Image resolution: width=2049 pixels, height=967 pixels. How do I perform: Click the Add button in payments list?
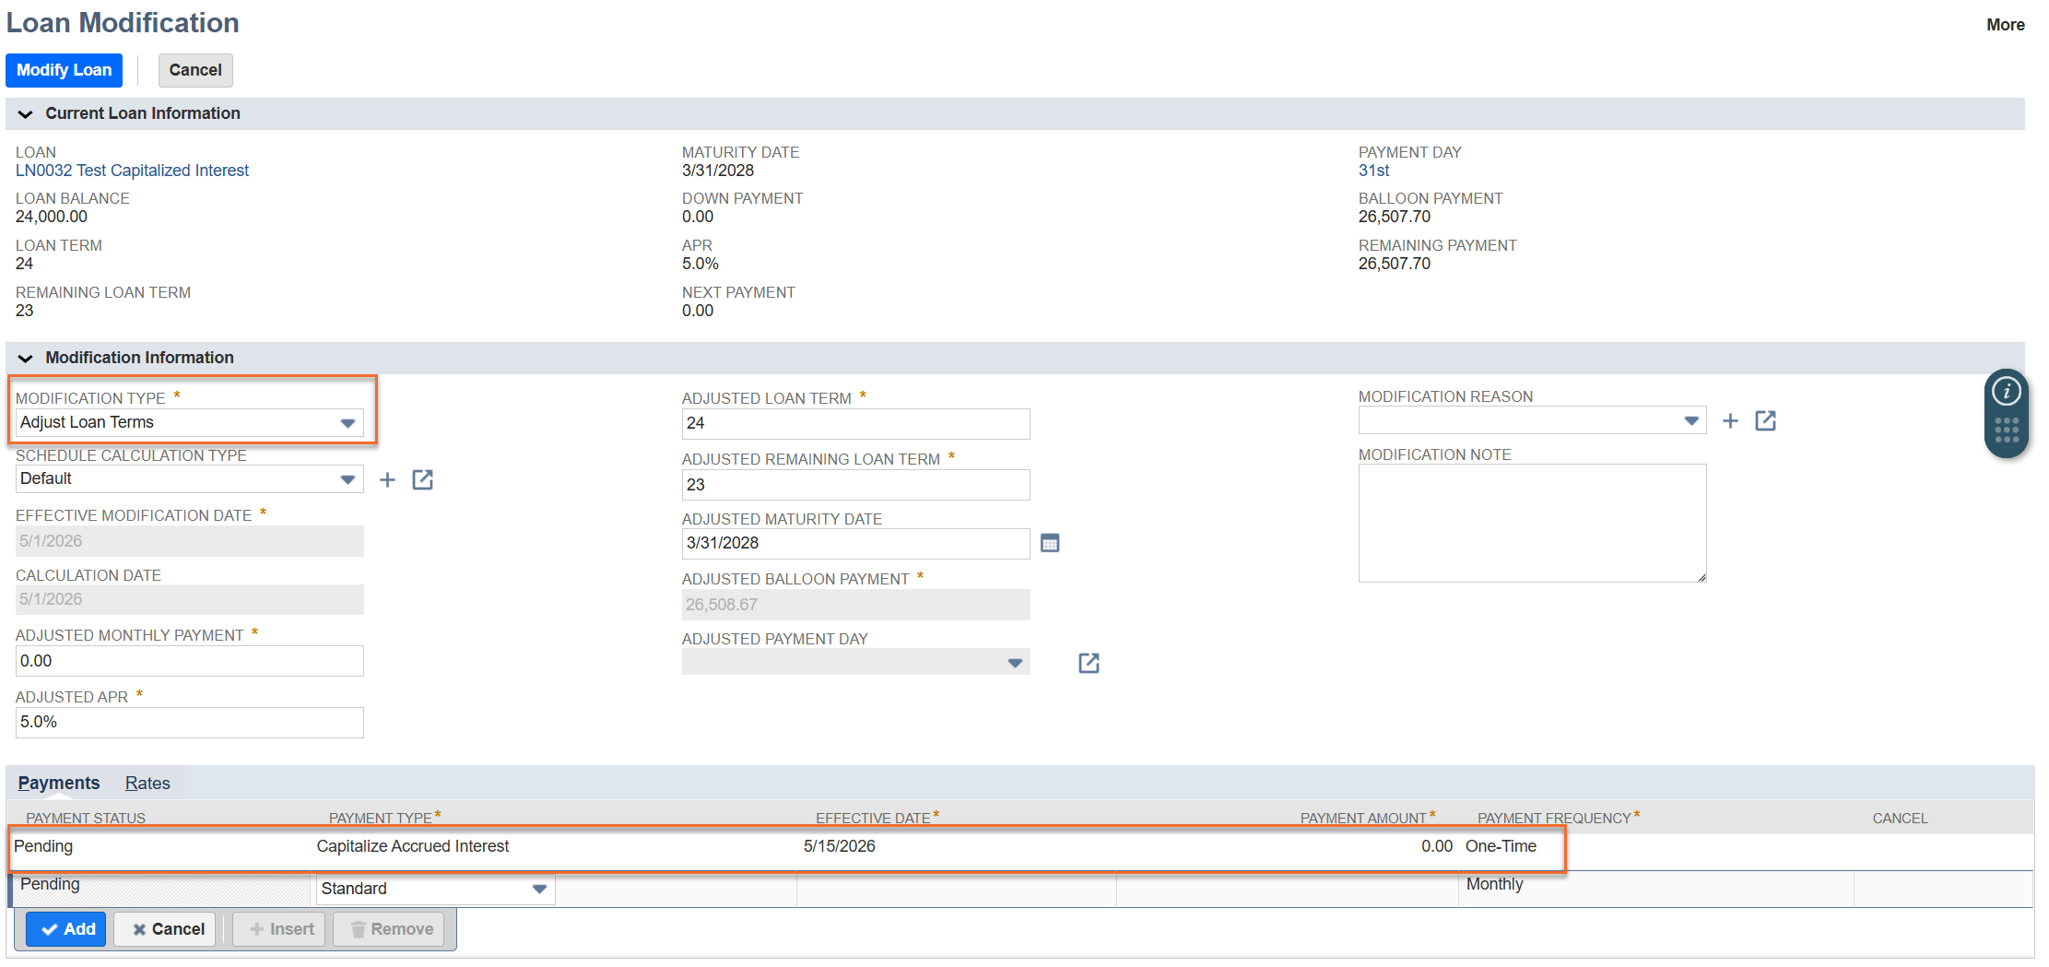tap(67, 929)
